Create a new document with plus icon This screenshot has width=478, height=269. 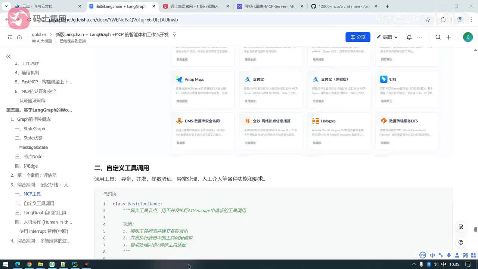click(x=448, y=37)
